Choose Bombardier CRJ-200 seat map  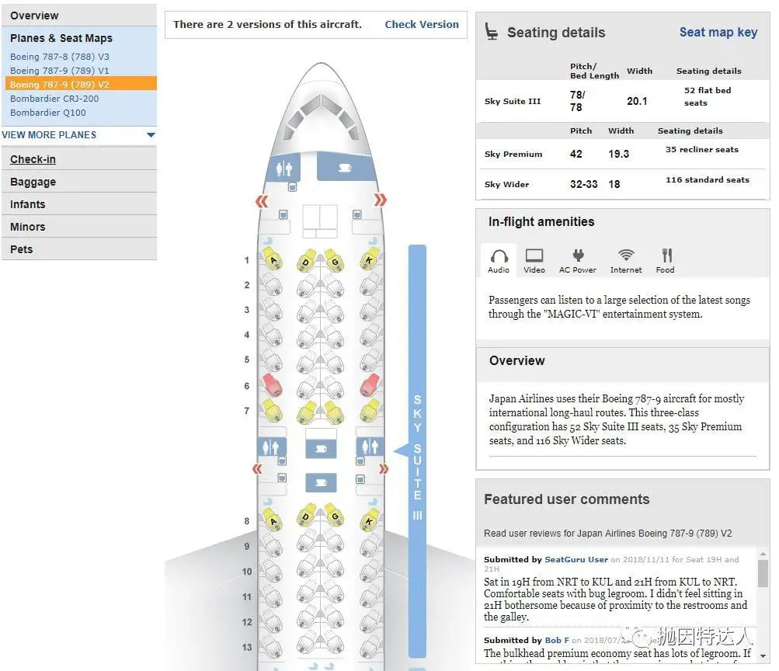click(54, 99)
